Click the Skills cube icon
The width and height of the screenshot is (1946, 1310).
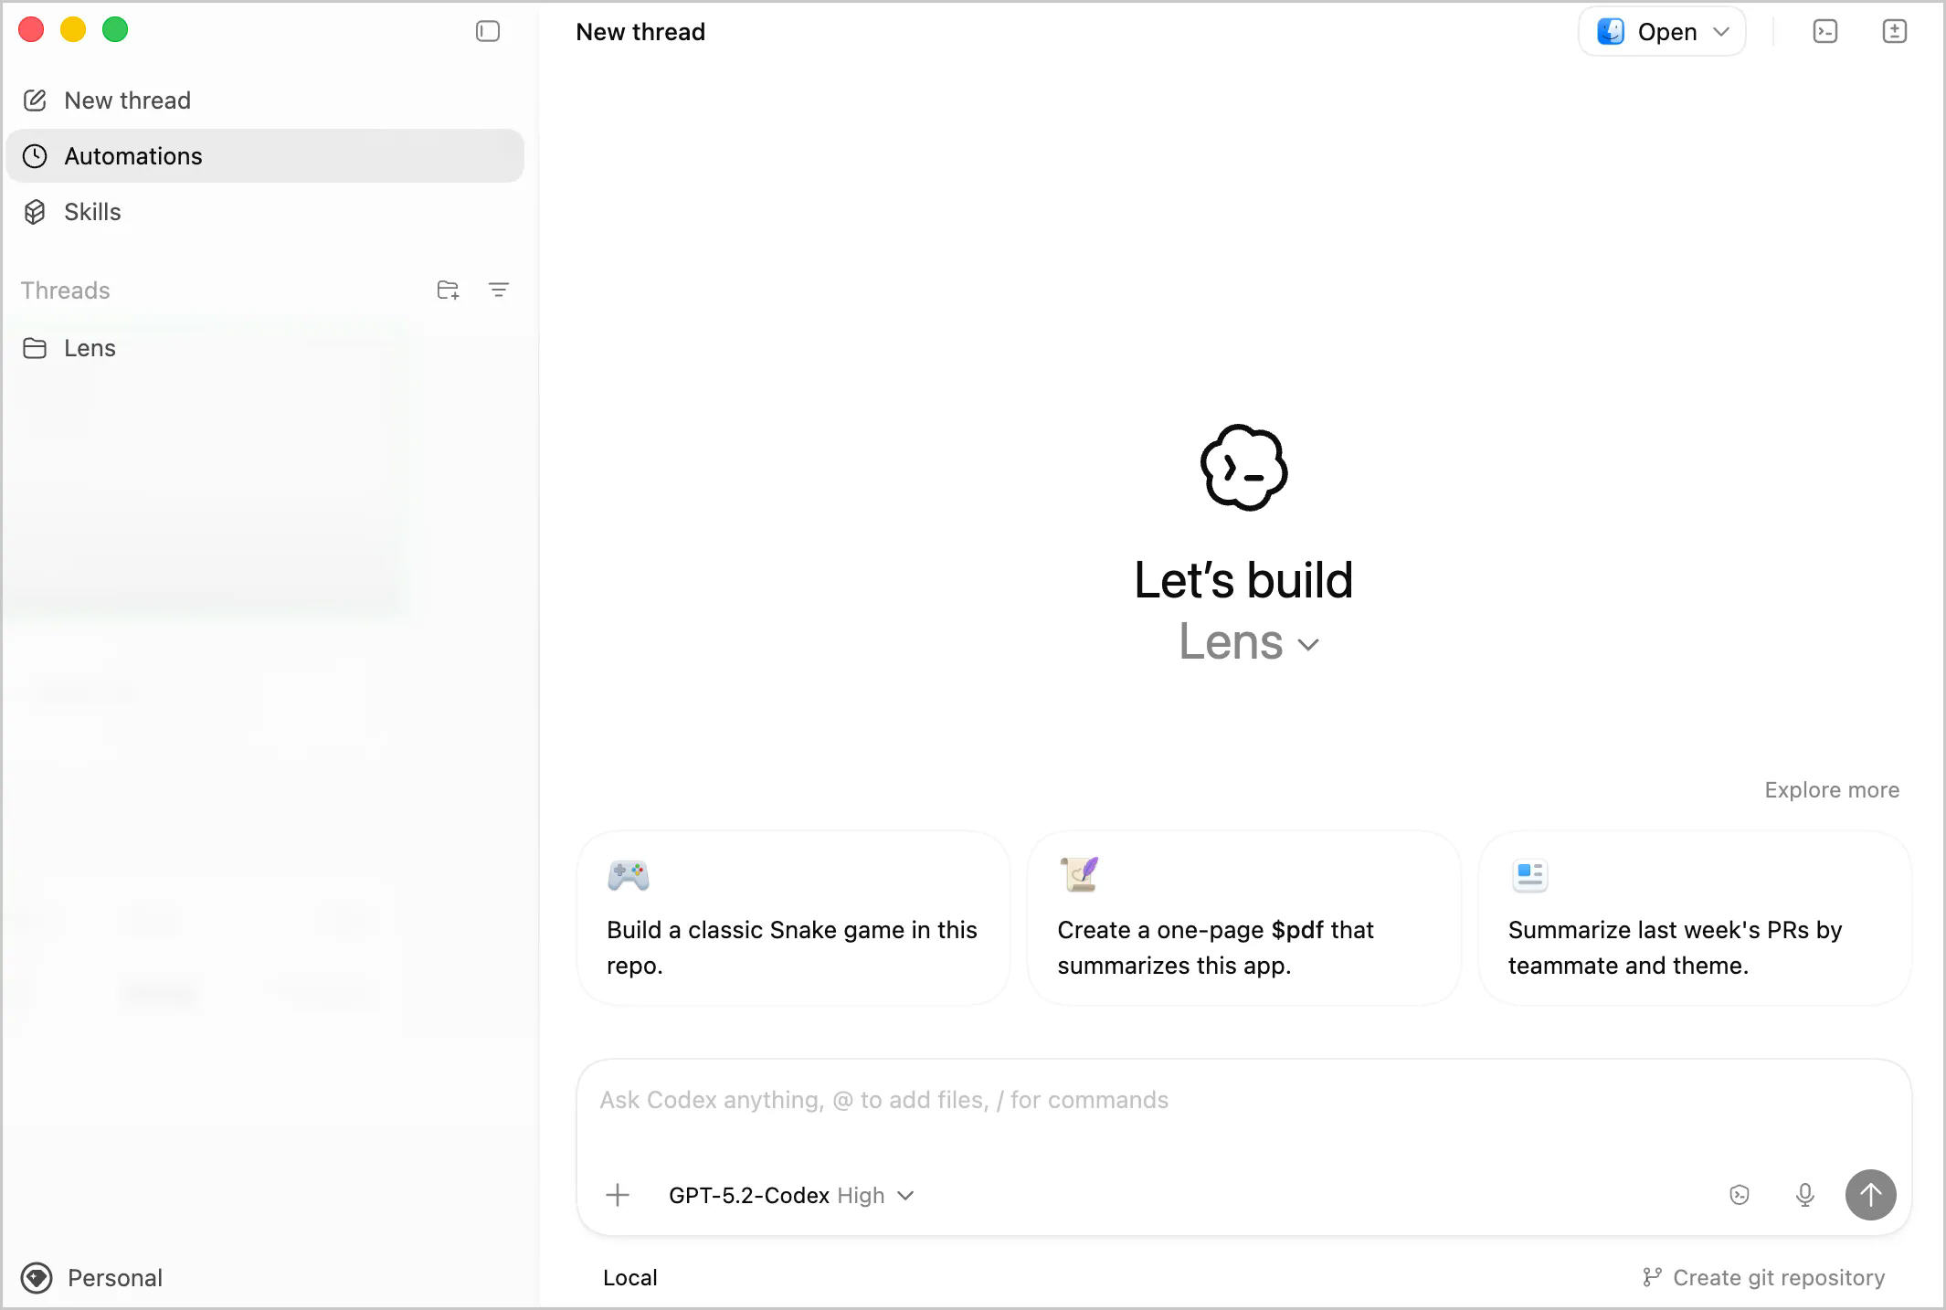[x=35, y=212]
